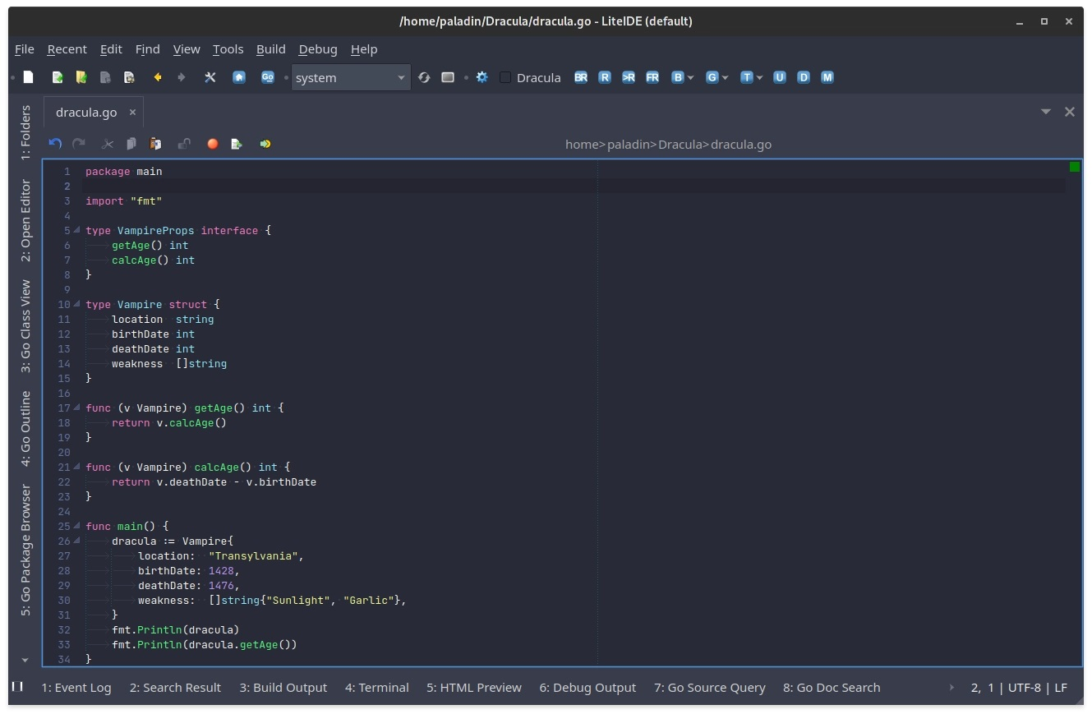
Task: Click the FR file run icon
Action: coord(652,77)
